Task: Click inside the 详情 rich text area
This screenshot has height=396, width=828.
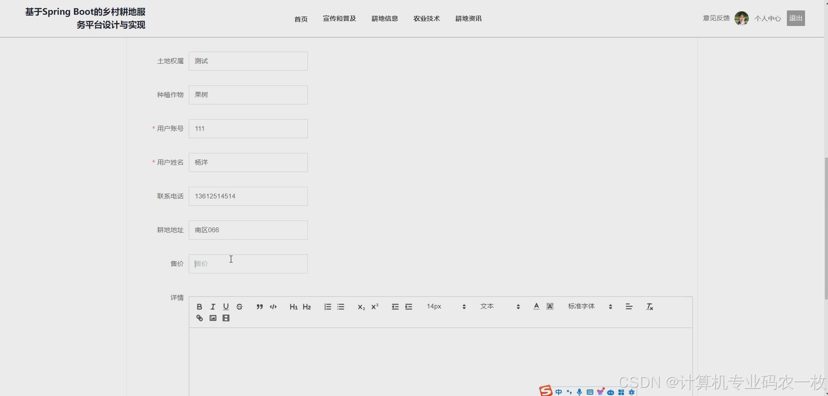Action: pyautogui.click(x=440, y=361)
